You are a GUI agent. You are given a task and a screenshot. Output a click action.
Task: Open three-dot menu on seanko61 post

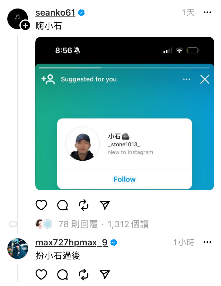point(207,12)
